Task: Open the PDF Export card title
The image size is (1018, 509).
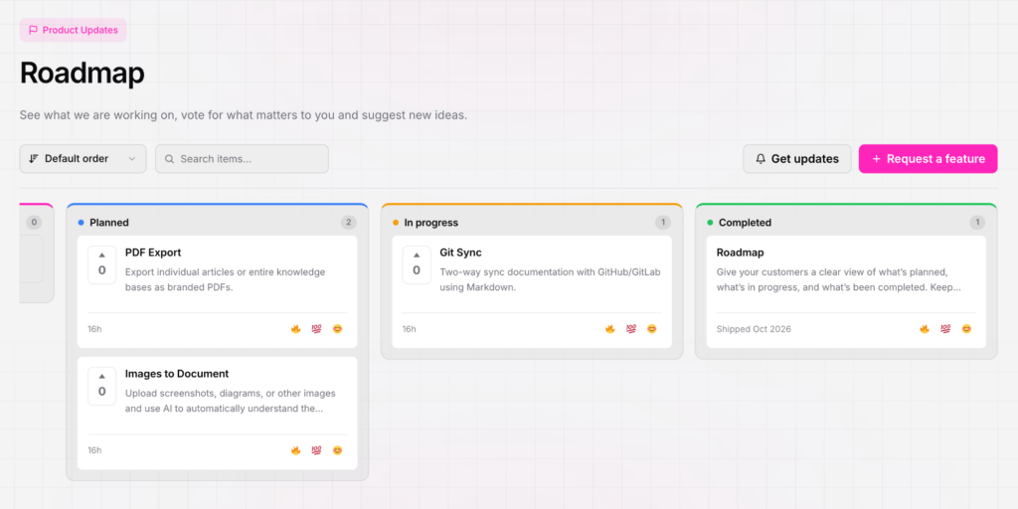Action: (x=153, y=253)
